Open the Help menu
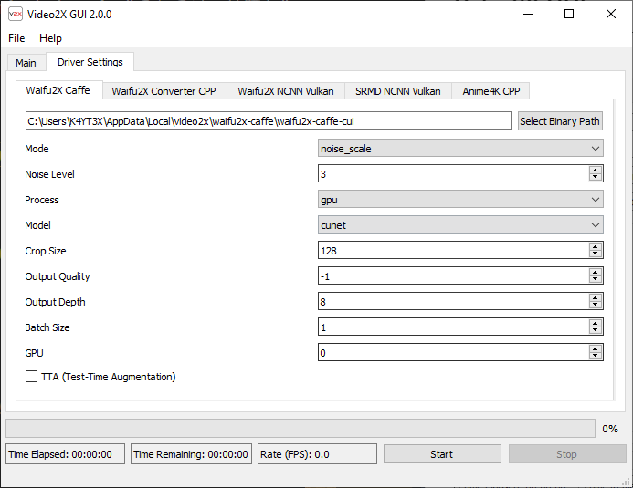This screenshot has height=488, width=633. click(x=50, y=38)
